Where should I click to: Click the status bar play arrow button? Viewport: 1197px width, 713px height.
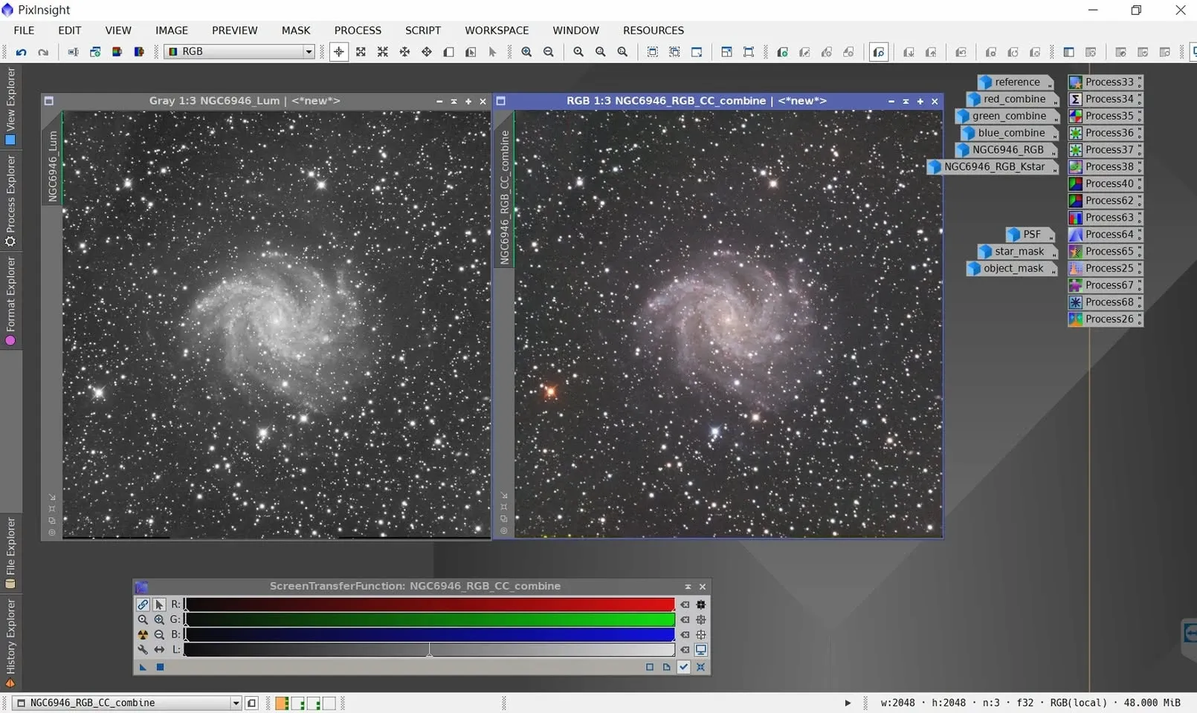[x=848, y=703]
